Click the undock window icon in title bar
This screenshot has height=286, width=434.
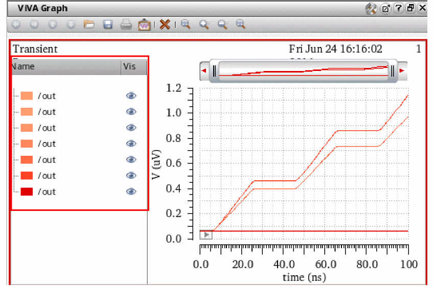click(385, 9)
